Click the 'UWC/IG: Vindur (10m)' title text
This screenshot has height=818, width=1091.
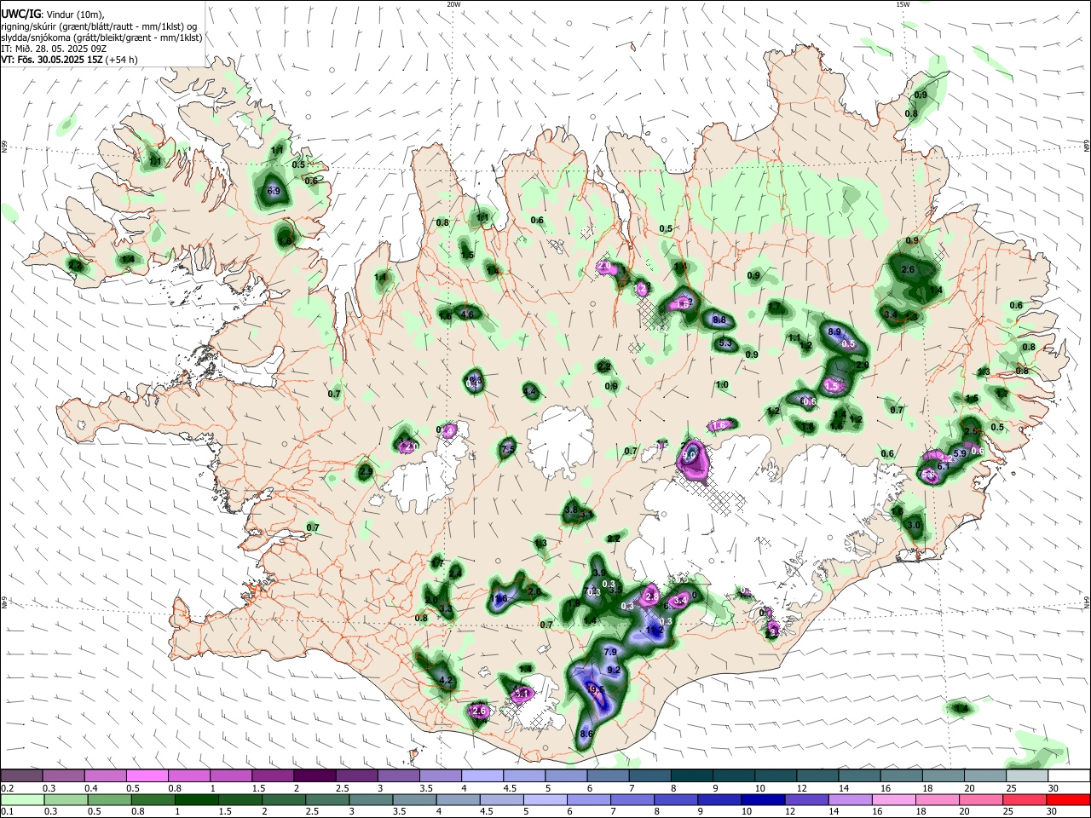[x=53, y=14]
